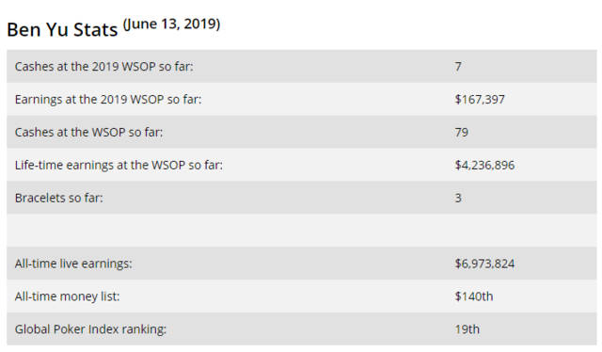
Task: Select Cashes at the WSOP so far label
Action: point(88,132)
